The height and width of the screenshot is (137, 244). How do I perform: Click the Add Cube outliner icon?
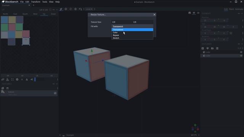(202, 48)
